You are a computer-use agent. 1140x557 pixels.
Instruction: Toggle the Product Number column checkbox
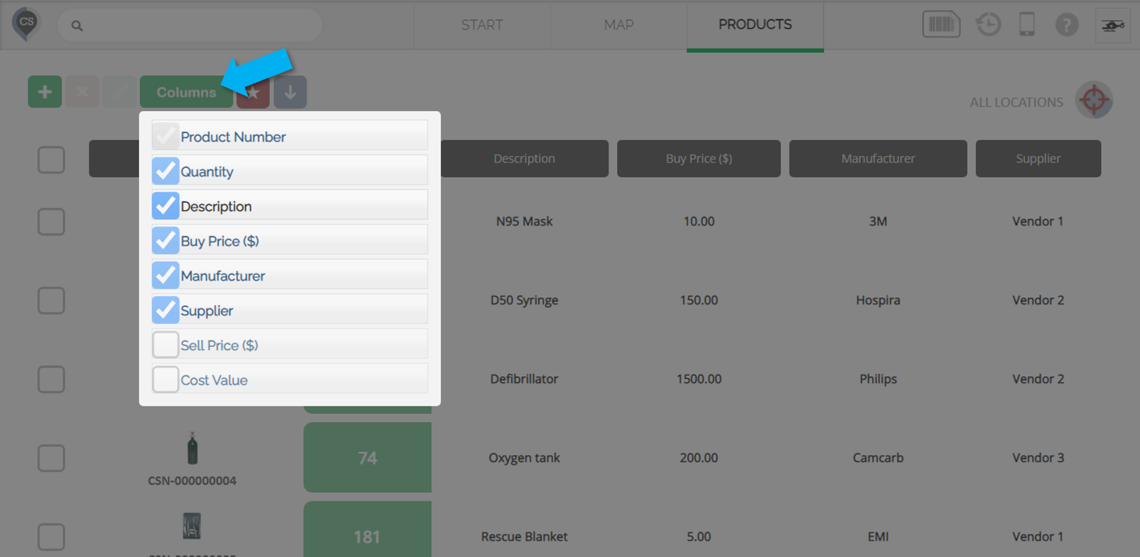pyautogui.click(x=165, y=137)
